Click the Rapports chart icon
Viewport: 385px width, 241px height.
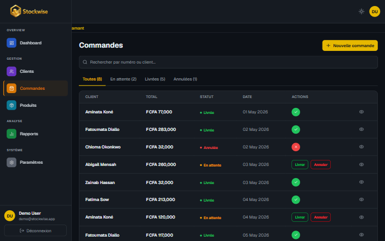click(x=12, y=134)
